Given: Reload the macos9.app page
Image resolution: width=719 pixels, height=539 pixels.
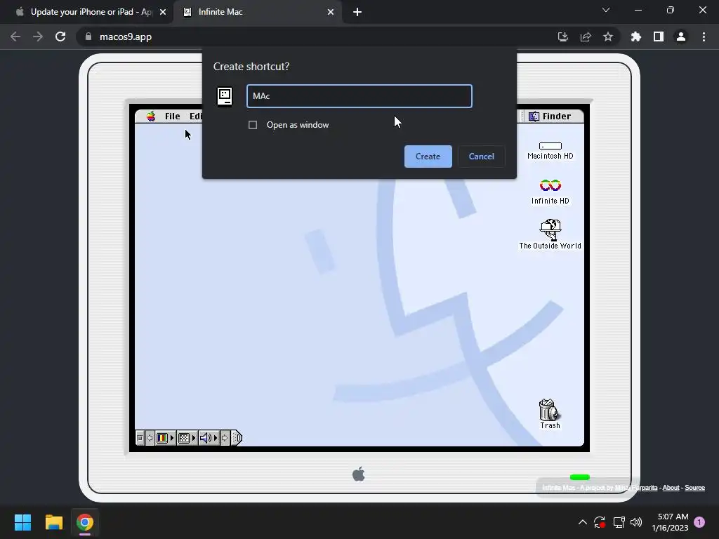Looking at the screenshot, I should tap(60, 36).
